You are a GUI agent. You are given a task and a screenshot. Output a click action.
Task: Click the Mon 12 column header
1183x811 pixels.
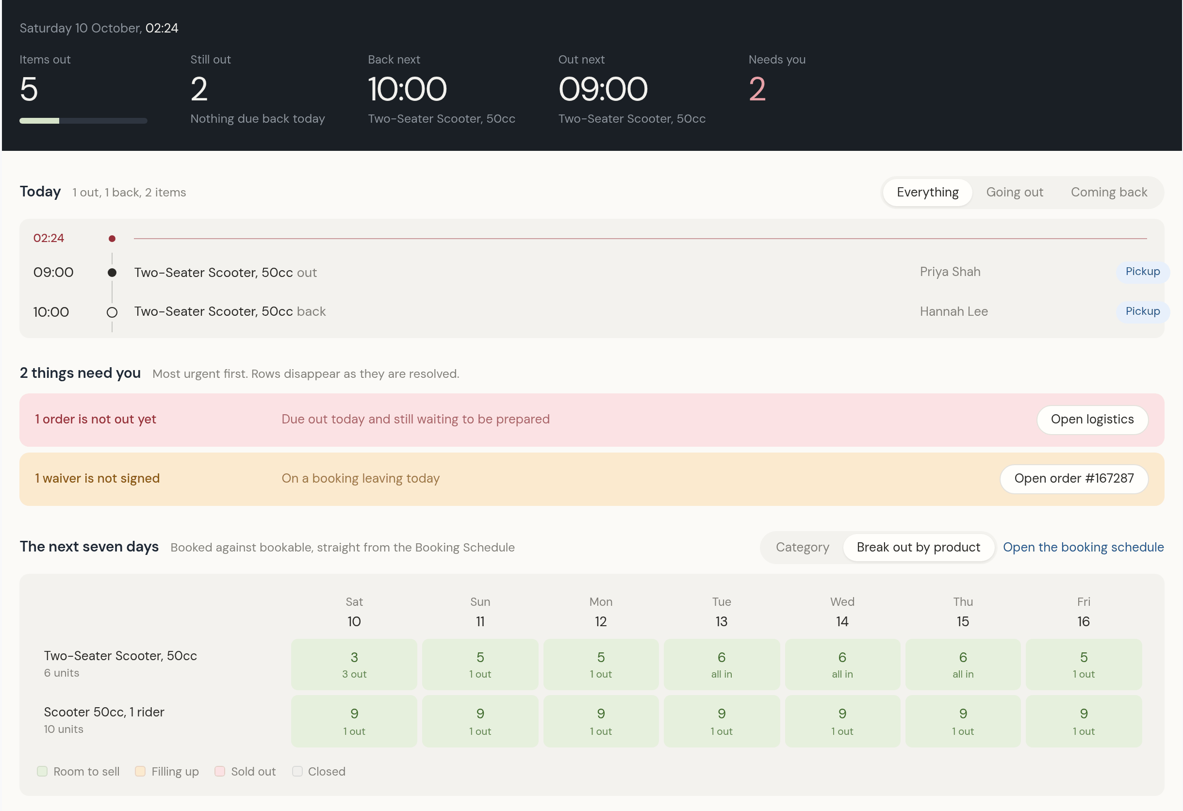(601, 612)
